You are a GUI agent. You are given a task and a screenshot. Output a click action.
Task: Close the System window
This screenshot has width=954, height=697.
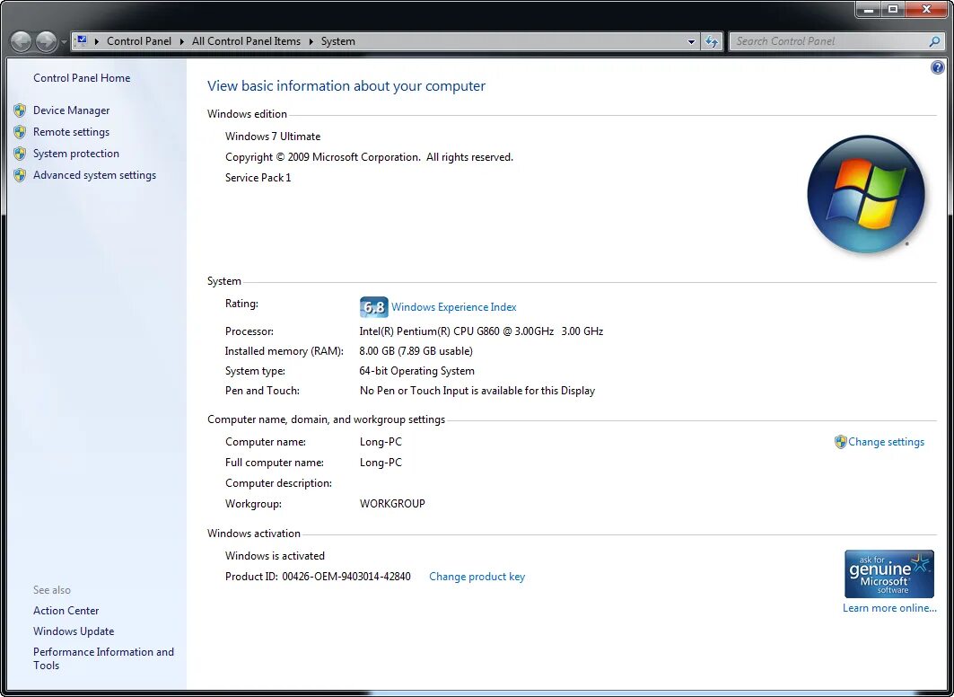point(926,9)
